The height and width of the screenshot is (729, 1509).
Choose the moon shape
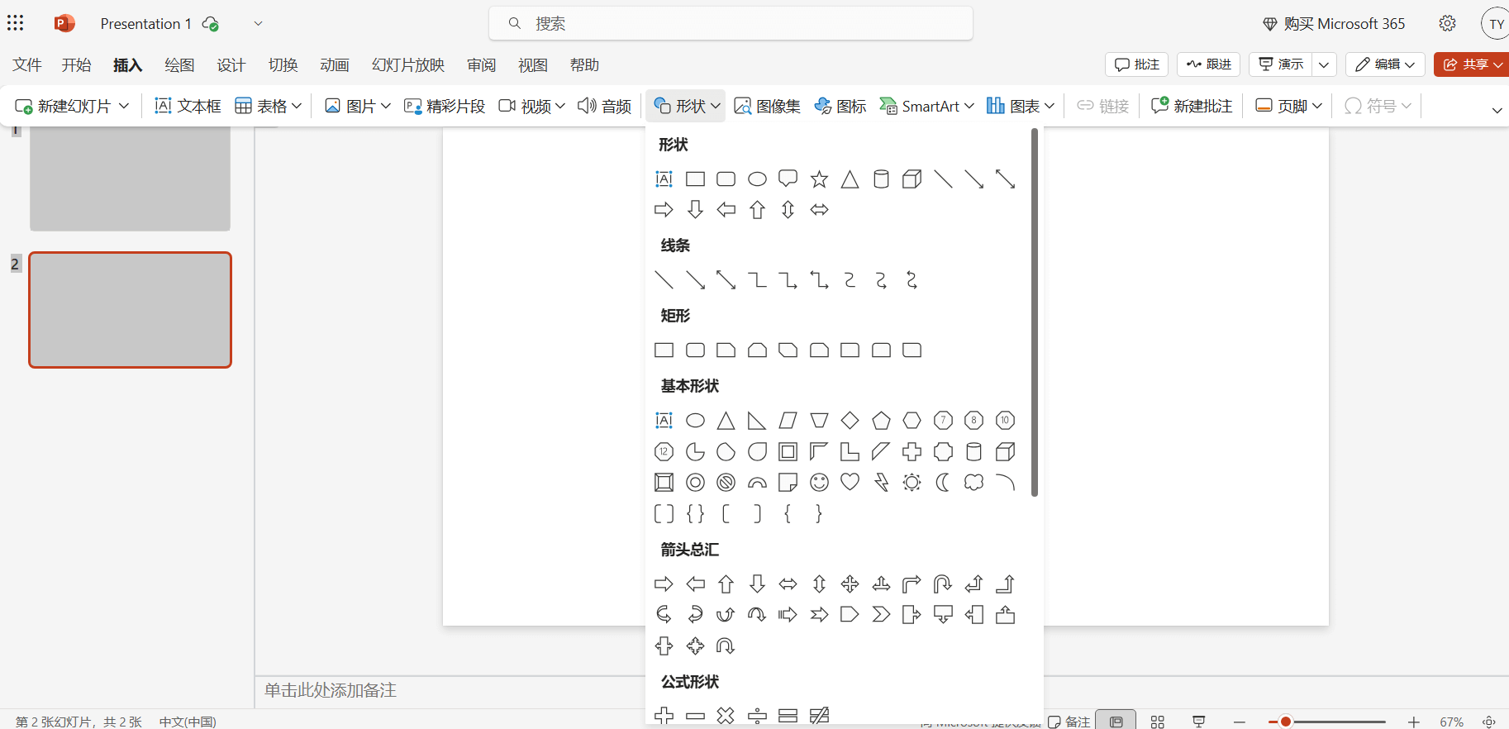pos(943,482)
